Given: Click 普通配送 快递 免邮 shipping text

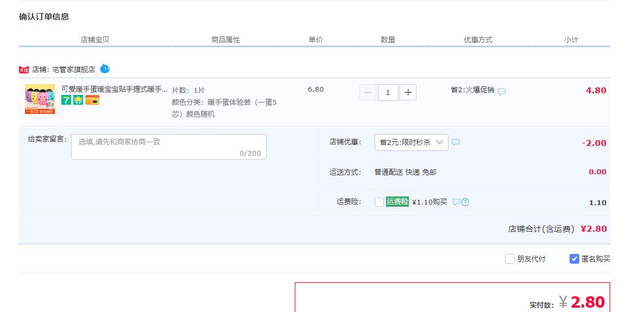Looking at the screenshot, I should point(406,173).
